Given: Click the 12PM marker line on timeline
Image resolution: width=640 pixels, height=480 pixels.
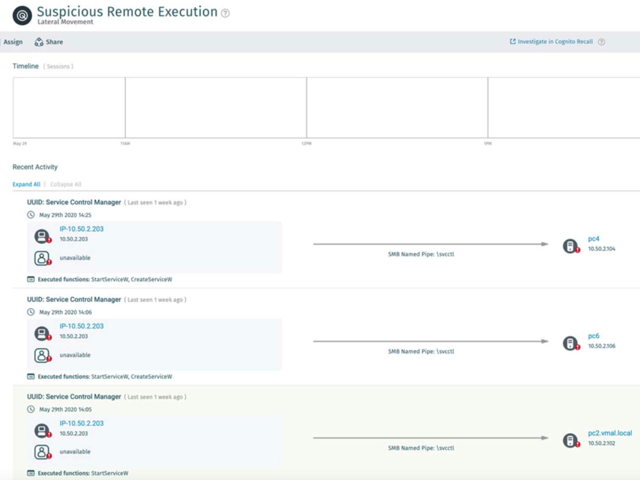Looking at the screenshot, I should (x=306, y=108).
